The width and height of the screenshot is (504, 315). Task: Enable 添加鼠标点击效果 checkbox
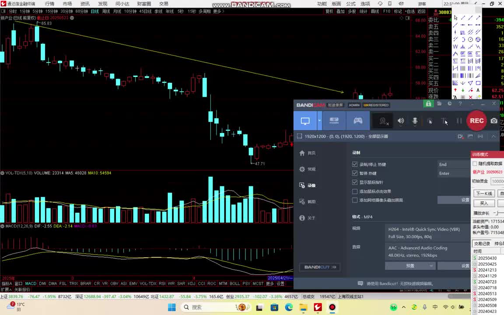(355, 191)
